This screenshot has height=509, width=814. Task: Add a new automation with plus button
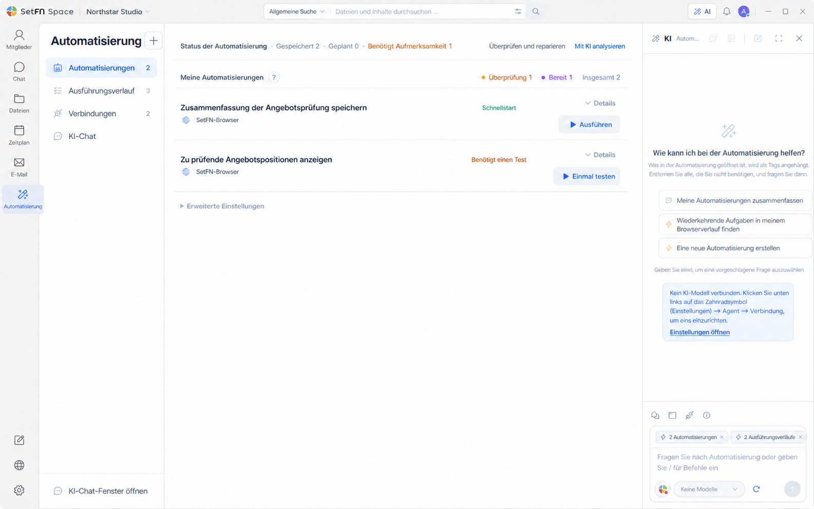point(154,41)
